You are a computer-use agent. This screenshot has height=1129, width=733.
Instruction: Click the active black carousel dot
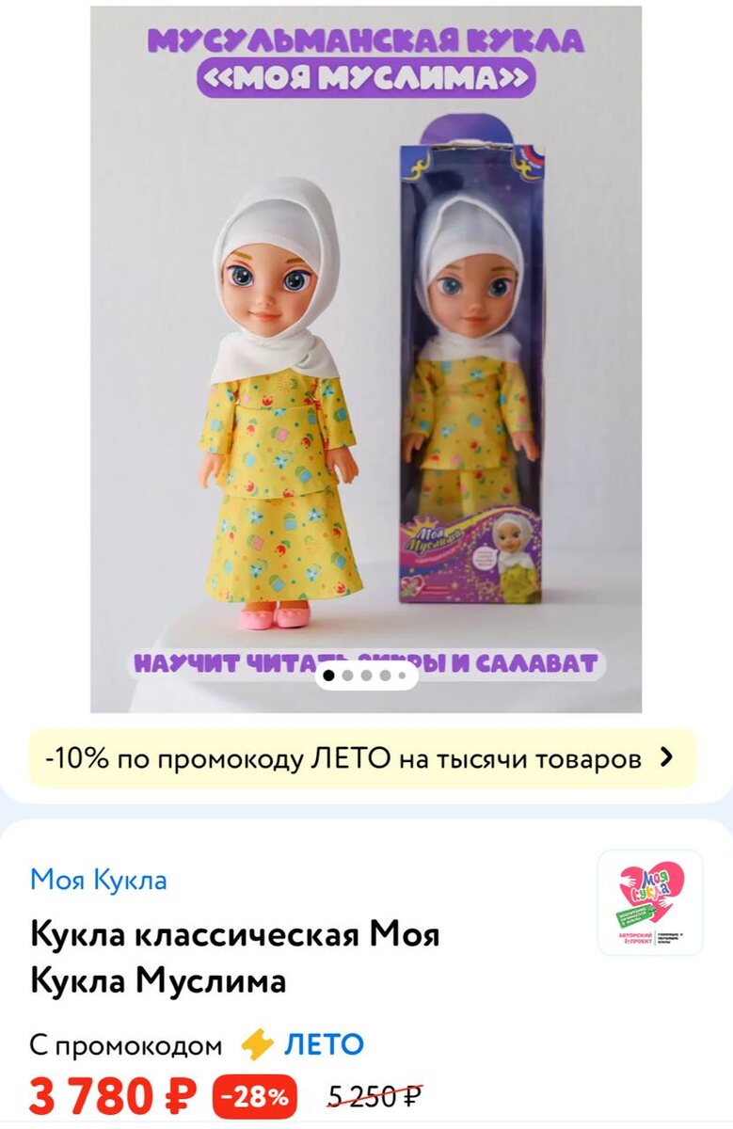329,676
